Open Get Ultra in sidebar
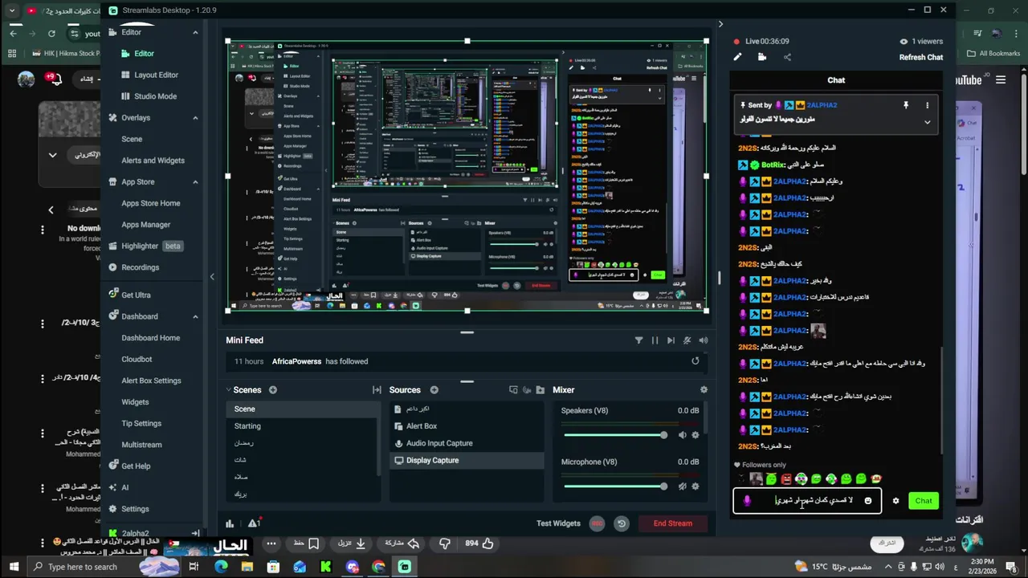1028x578 pixels. coord(136,295)
